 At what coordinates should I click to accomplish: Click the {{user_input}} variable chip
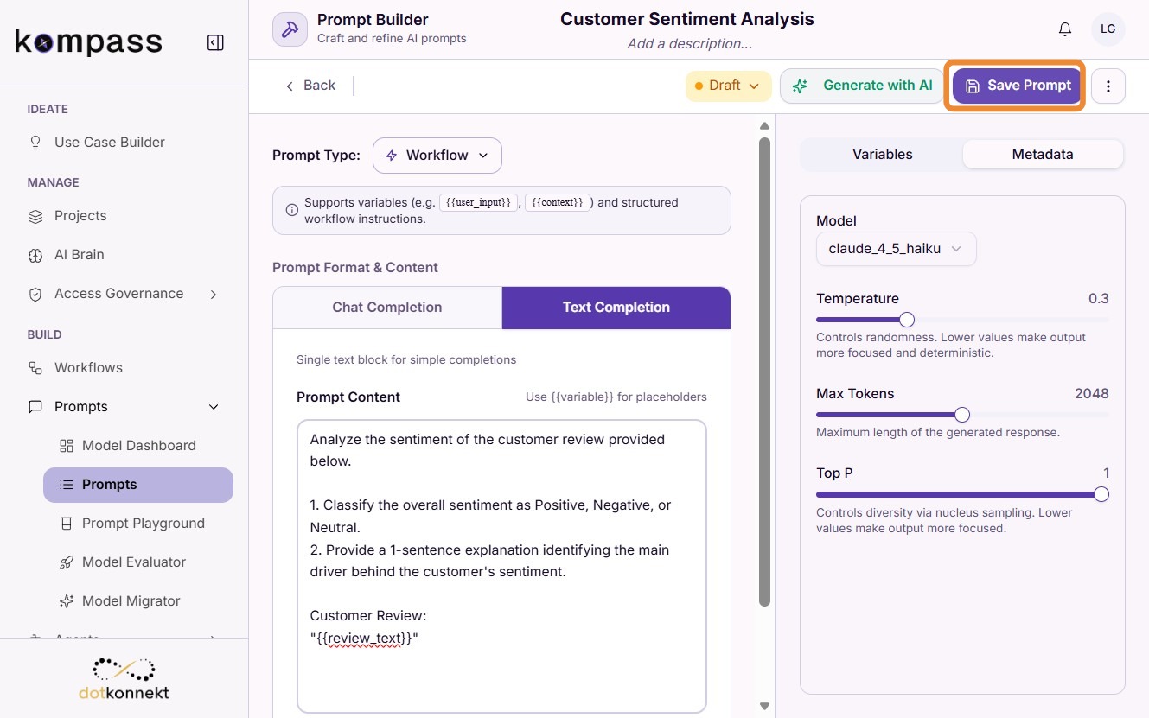click(480, 203)
